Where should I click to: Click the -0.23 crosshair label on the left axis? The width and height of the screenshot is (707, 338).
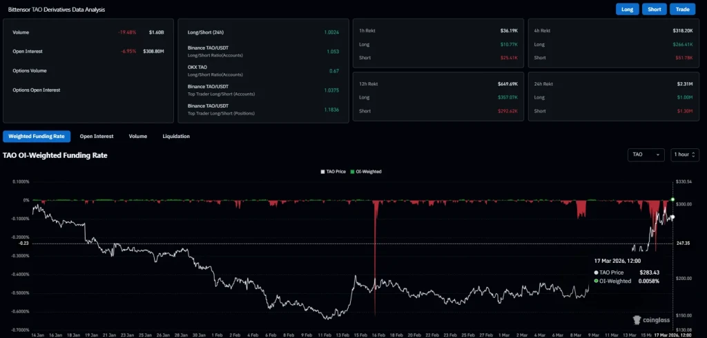click(x=23, y=243)
